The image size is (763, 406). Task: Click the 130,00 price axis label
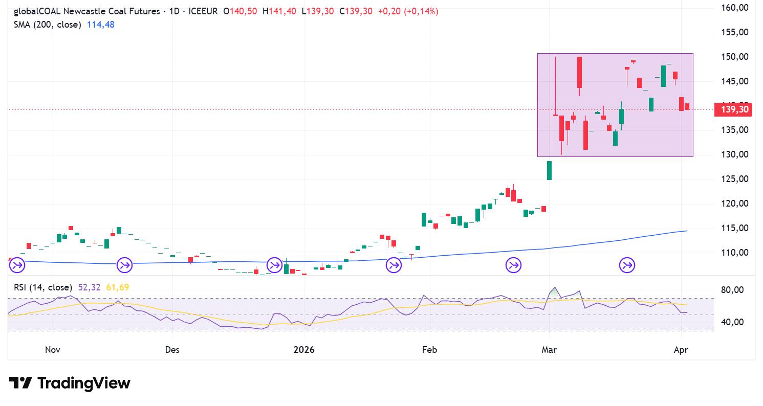pos(735,155)
